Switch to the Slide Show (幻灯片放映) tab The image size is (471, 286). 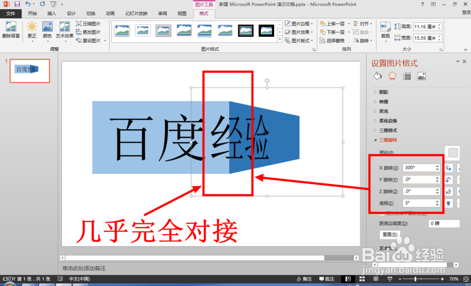pyautogui.click(x=137, y=14)
